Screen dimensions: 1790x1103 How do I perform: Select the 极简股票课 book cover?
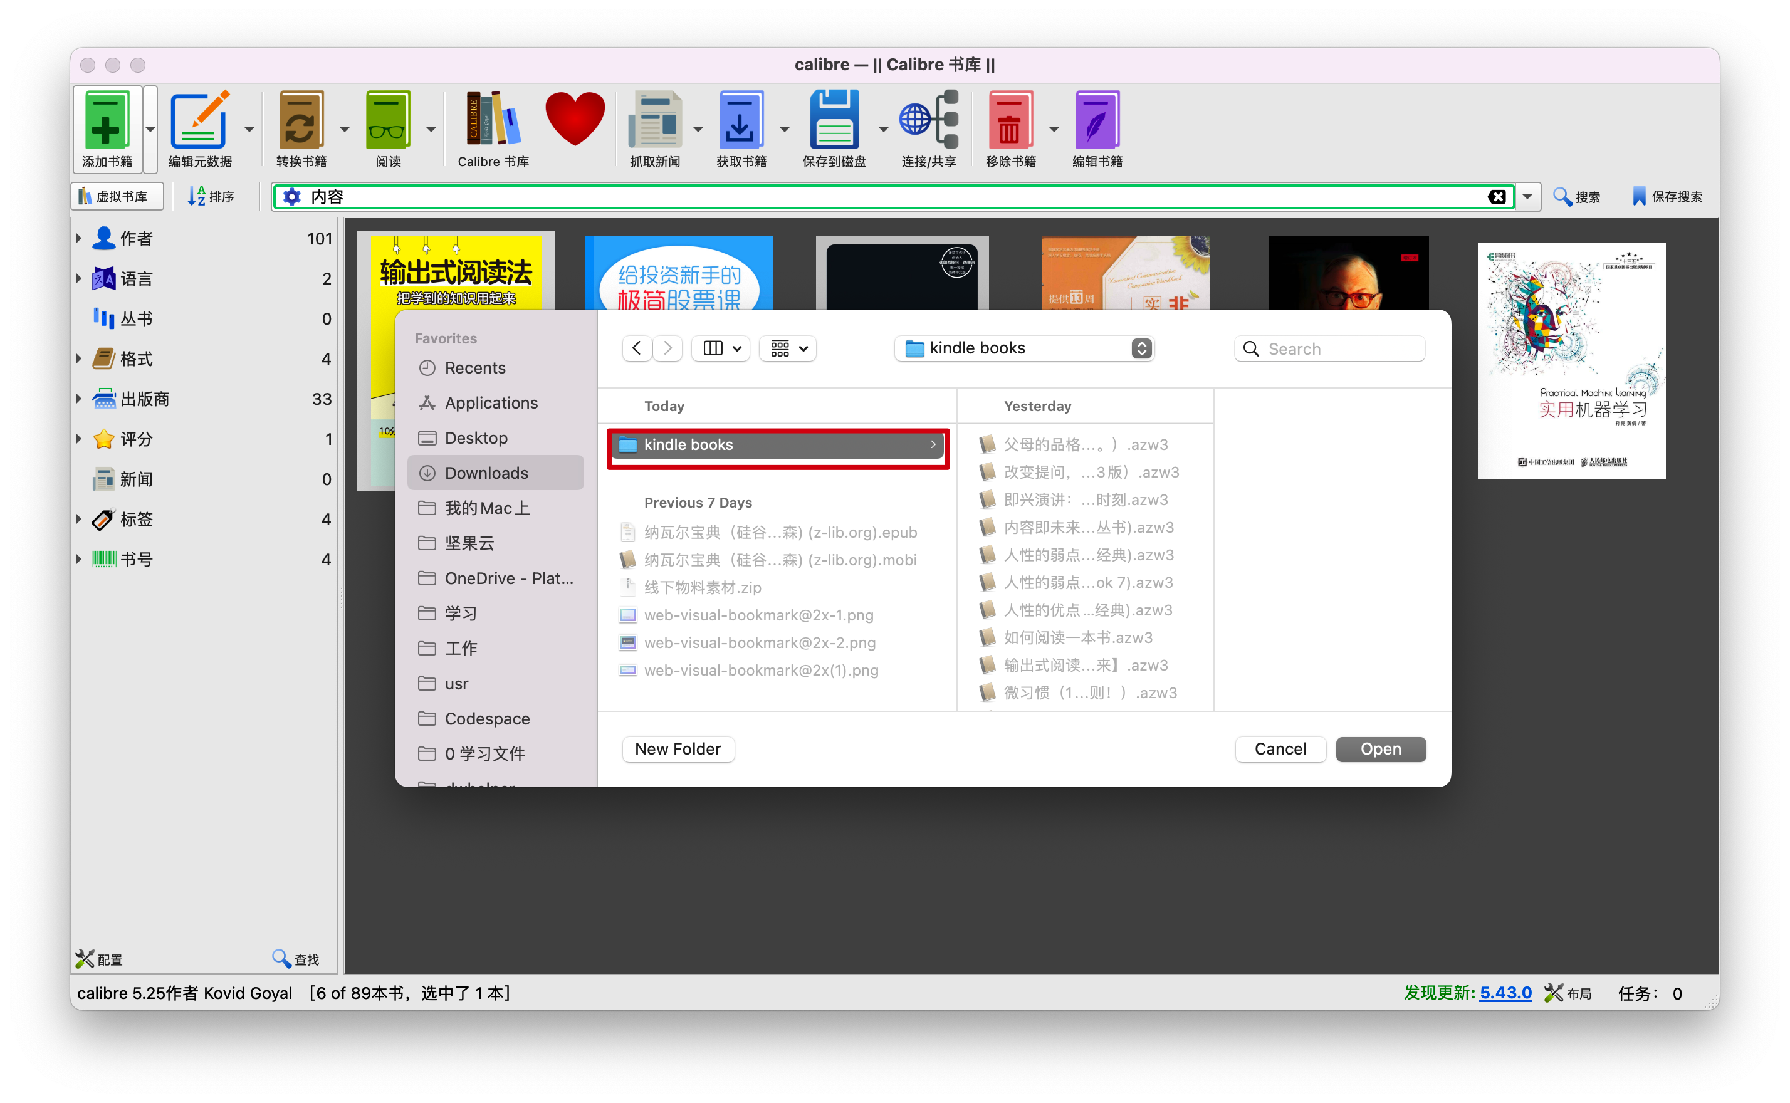pyautogui.click(x=679, y=272)
